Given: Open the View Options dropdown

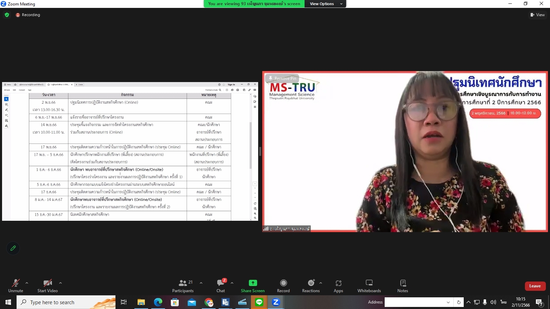Looking at the screenshot, I should [x=325, y=4].
